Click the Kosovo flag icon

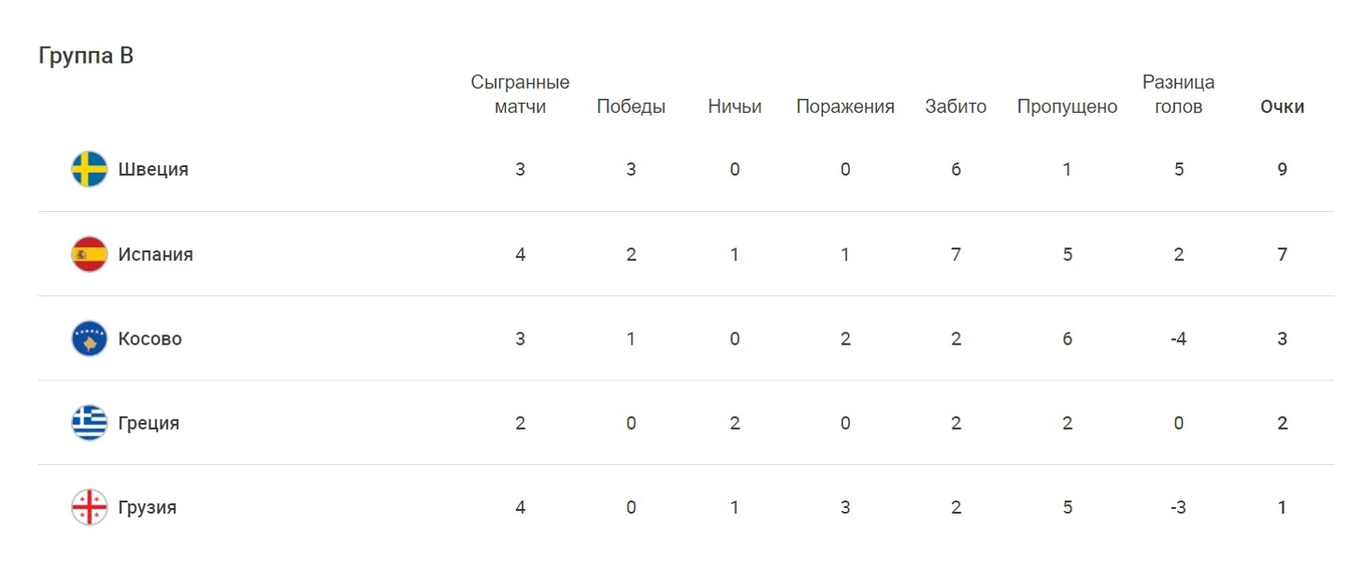click(x=90, y=338)
